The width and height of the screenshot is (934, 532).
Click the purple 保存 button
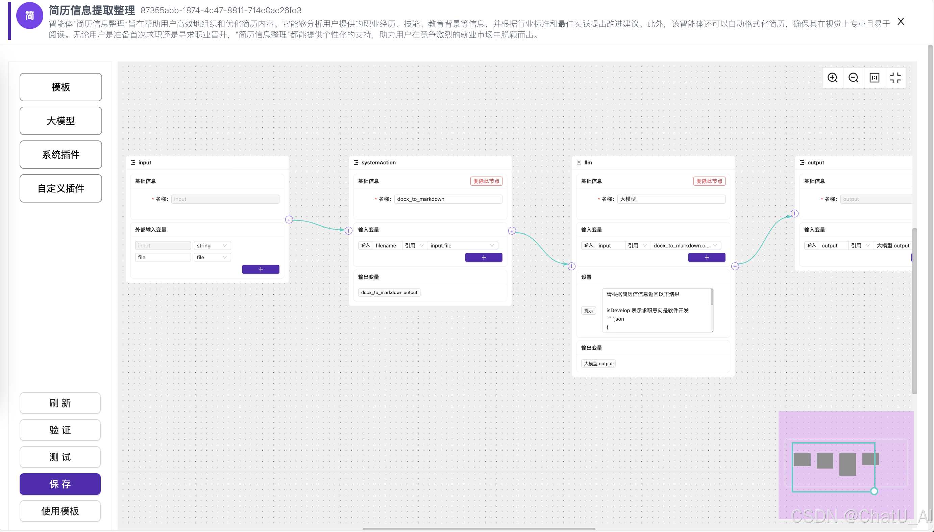point(60,484)
